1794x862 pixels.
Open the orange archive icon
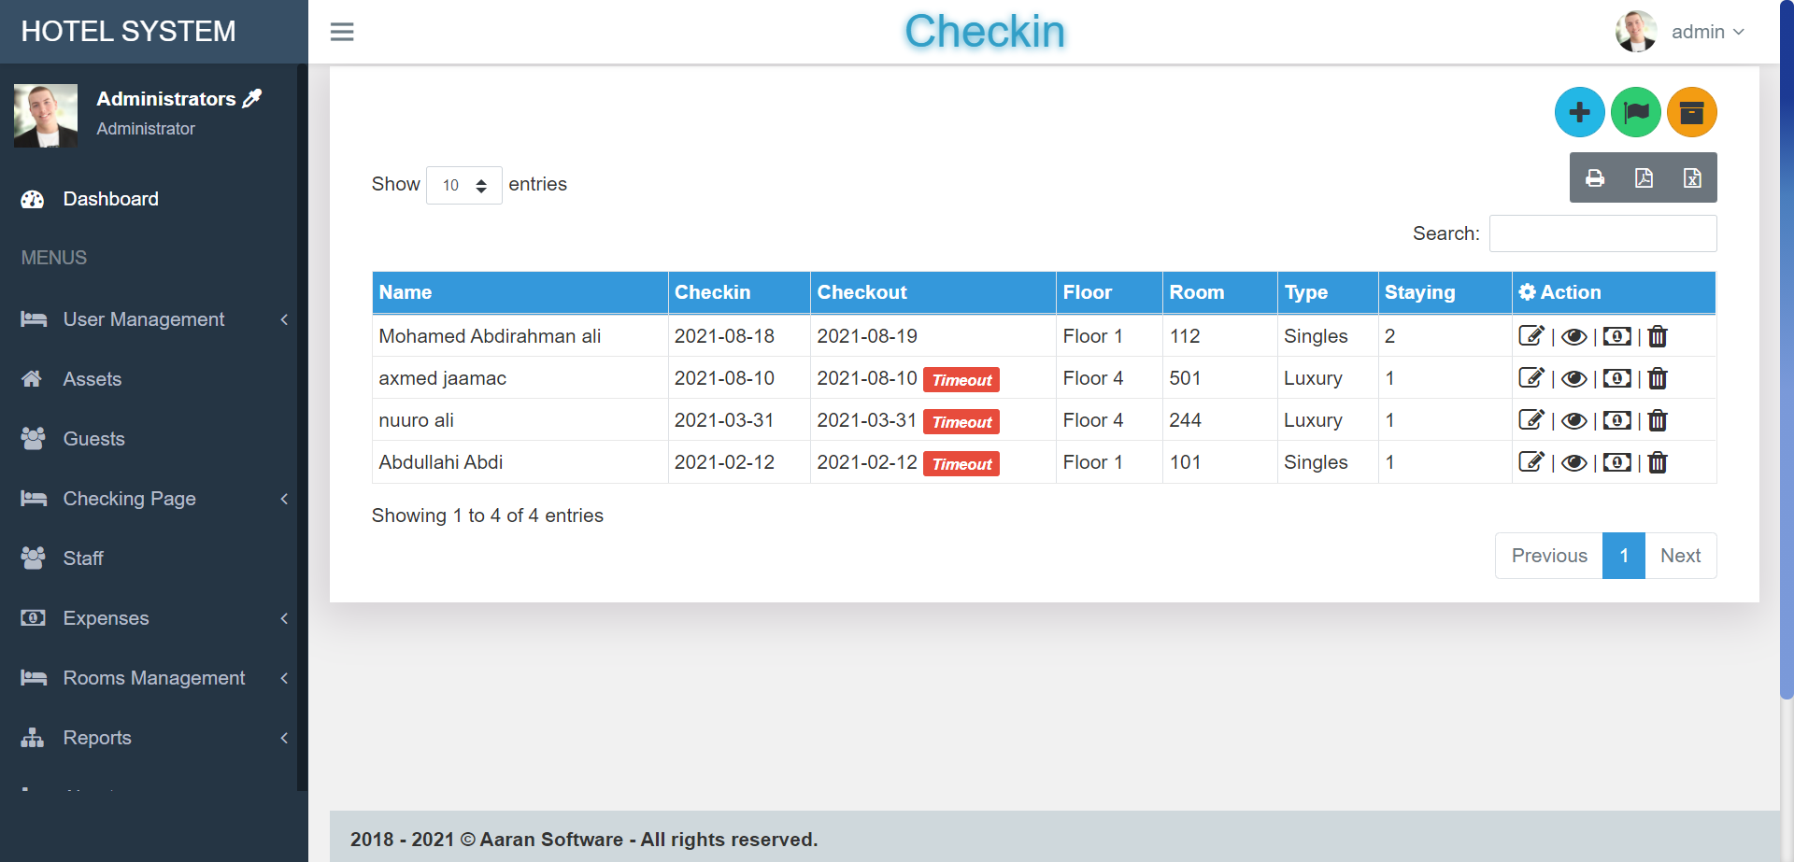coord(1691,112)
